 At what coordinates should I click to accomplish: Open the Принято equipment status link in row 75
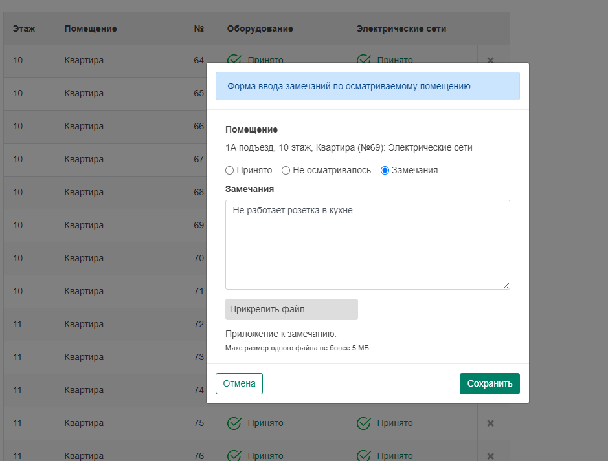[x=265, y=423]
